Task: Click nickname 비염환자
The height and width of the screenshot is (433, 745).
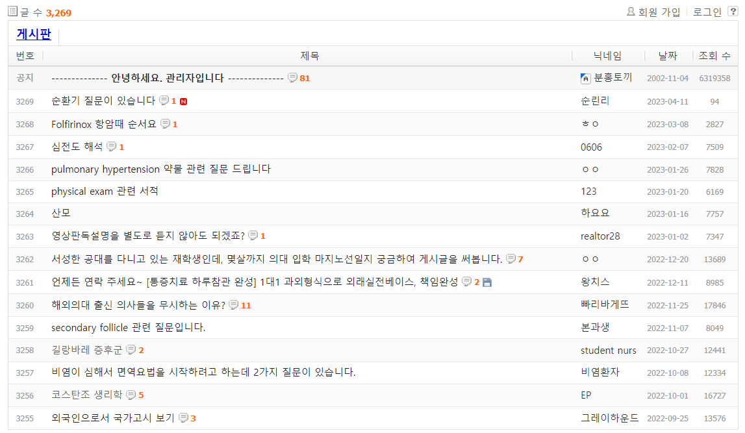Action: [600, 372]
